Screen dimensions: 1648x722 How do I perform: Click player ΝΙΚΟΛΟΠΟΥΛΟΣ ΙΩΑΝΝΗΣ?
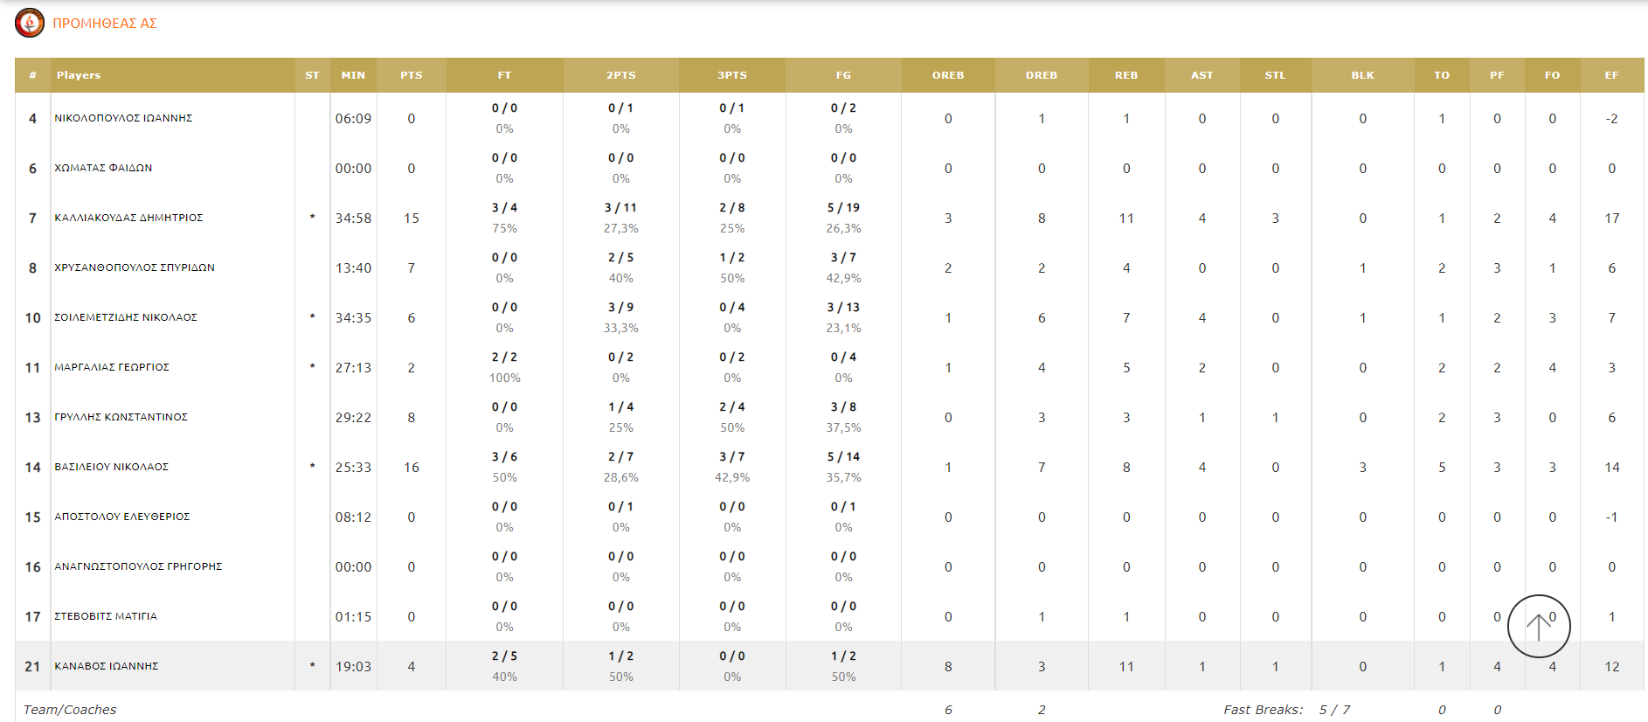coord(123,118)
